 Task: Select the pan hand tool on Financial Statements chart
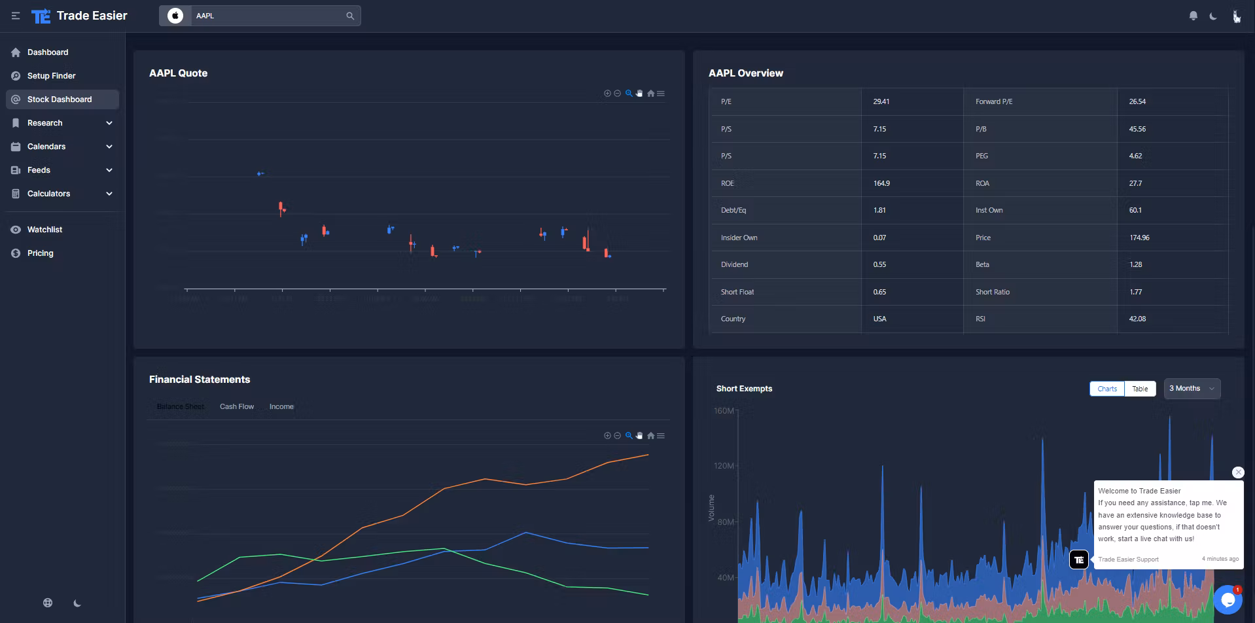pyautogui.click(x=639, y=436)
